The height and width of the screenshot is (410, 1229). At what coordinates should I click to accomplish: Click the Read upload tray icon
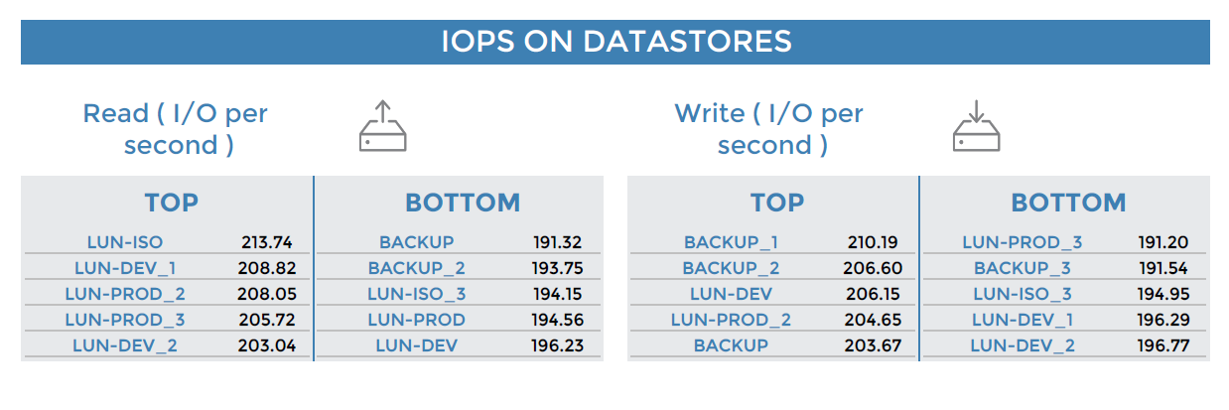pos(383,126)
